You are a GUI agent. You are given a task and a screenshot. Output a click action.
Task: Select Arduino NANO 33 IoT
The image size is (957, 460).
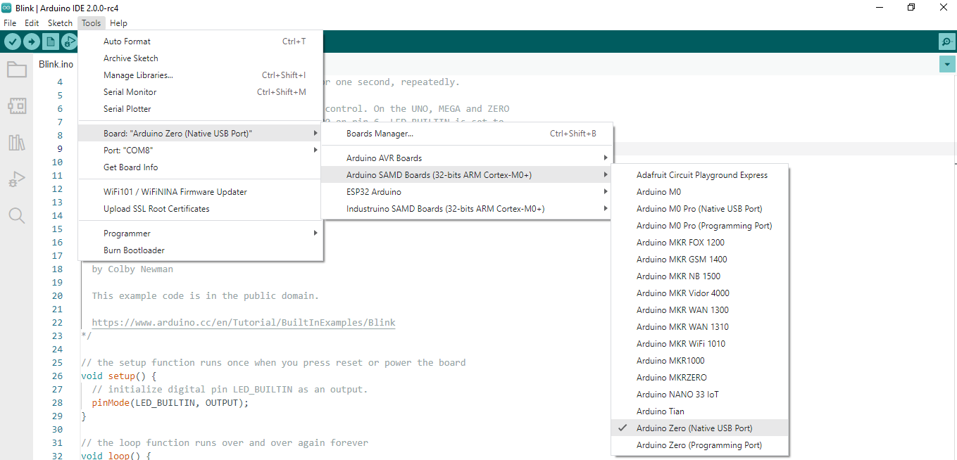700,395
